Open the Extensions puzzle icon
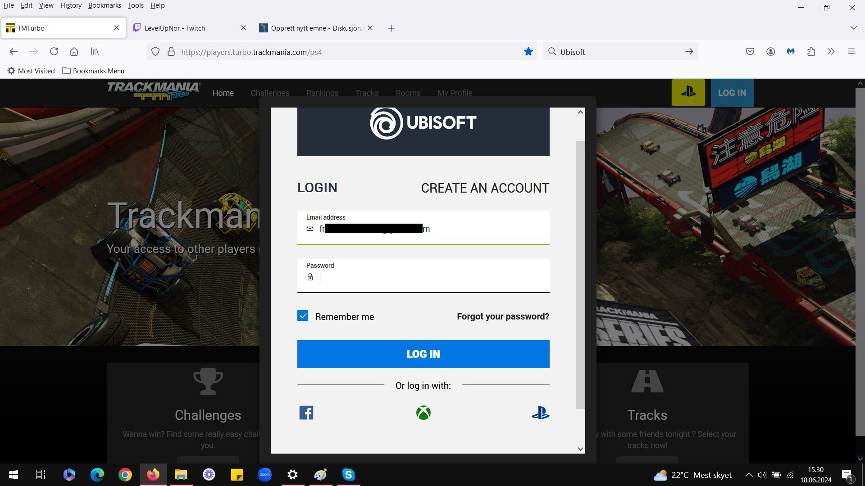Screen dimensions: 865x486 (811, 52)
